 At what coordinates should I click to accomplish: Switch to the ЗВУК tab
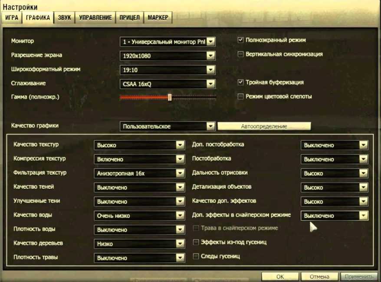click(x=64, y=18)
